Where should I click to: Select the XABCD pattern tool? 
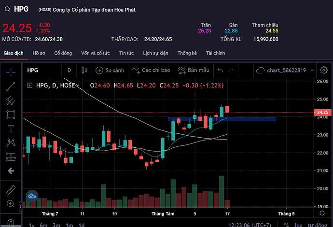pos(11,142)
